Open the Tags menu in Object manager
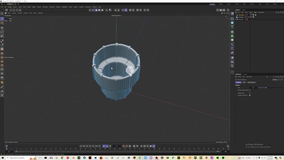 pyautogui.click(x=255, y=12)
